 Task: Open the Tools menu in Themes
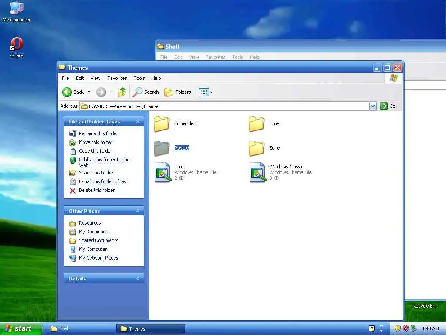click(139, 78)
